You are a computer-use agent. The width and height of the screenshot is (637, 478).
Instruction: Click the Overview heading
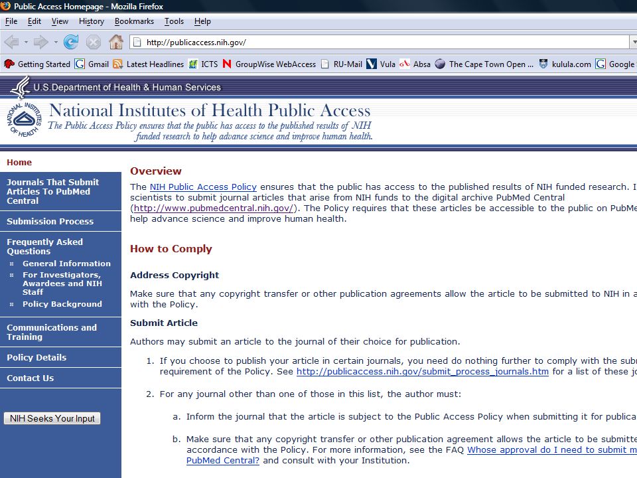[x=155, y=171]
